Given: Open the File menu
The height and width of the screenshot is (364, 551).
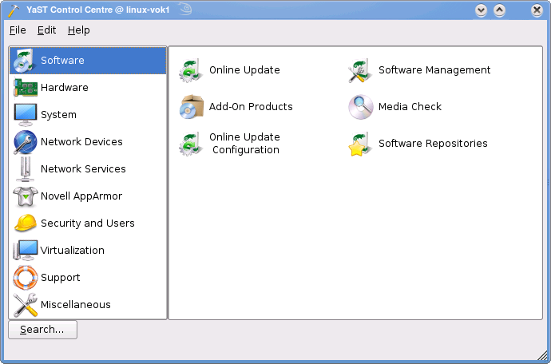Looking at the screenshot, I should pyautogui.click(x=18, y=30).
